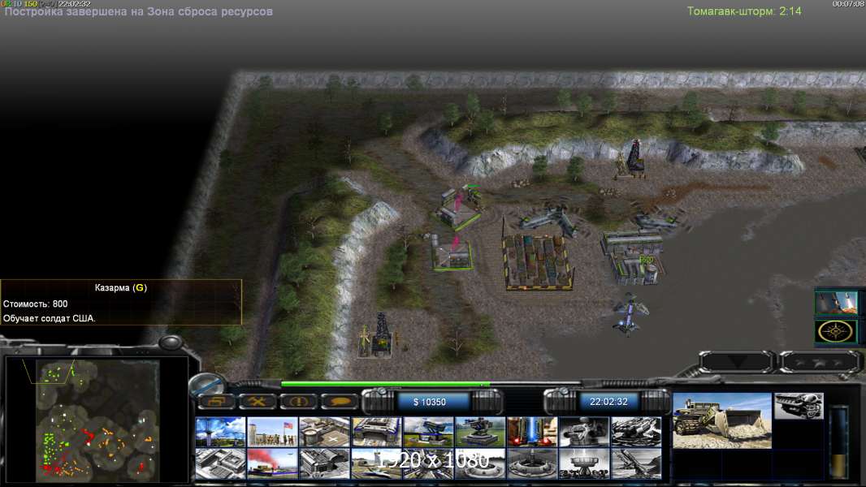866x487 pixels.
Task: Place a beacon with the exclamation button
Action: pos(297,401)
